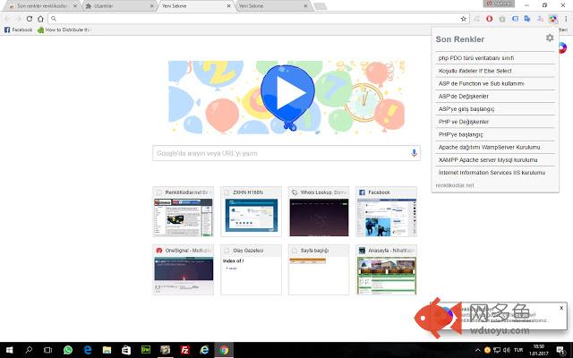573x358 pixels.
Task: Bookmark this page with the star icon
Action: click(464, 19)
